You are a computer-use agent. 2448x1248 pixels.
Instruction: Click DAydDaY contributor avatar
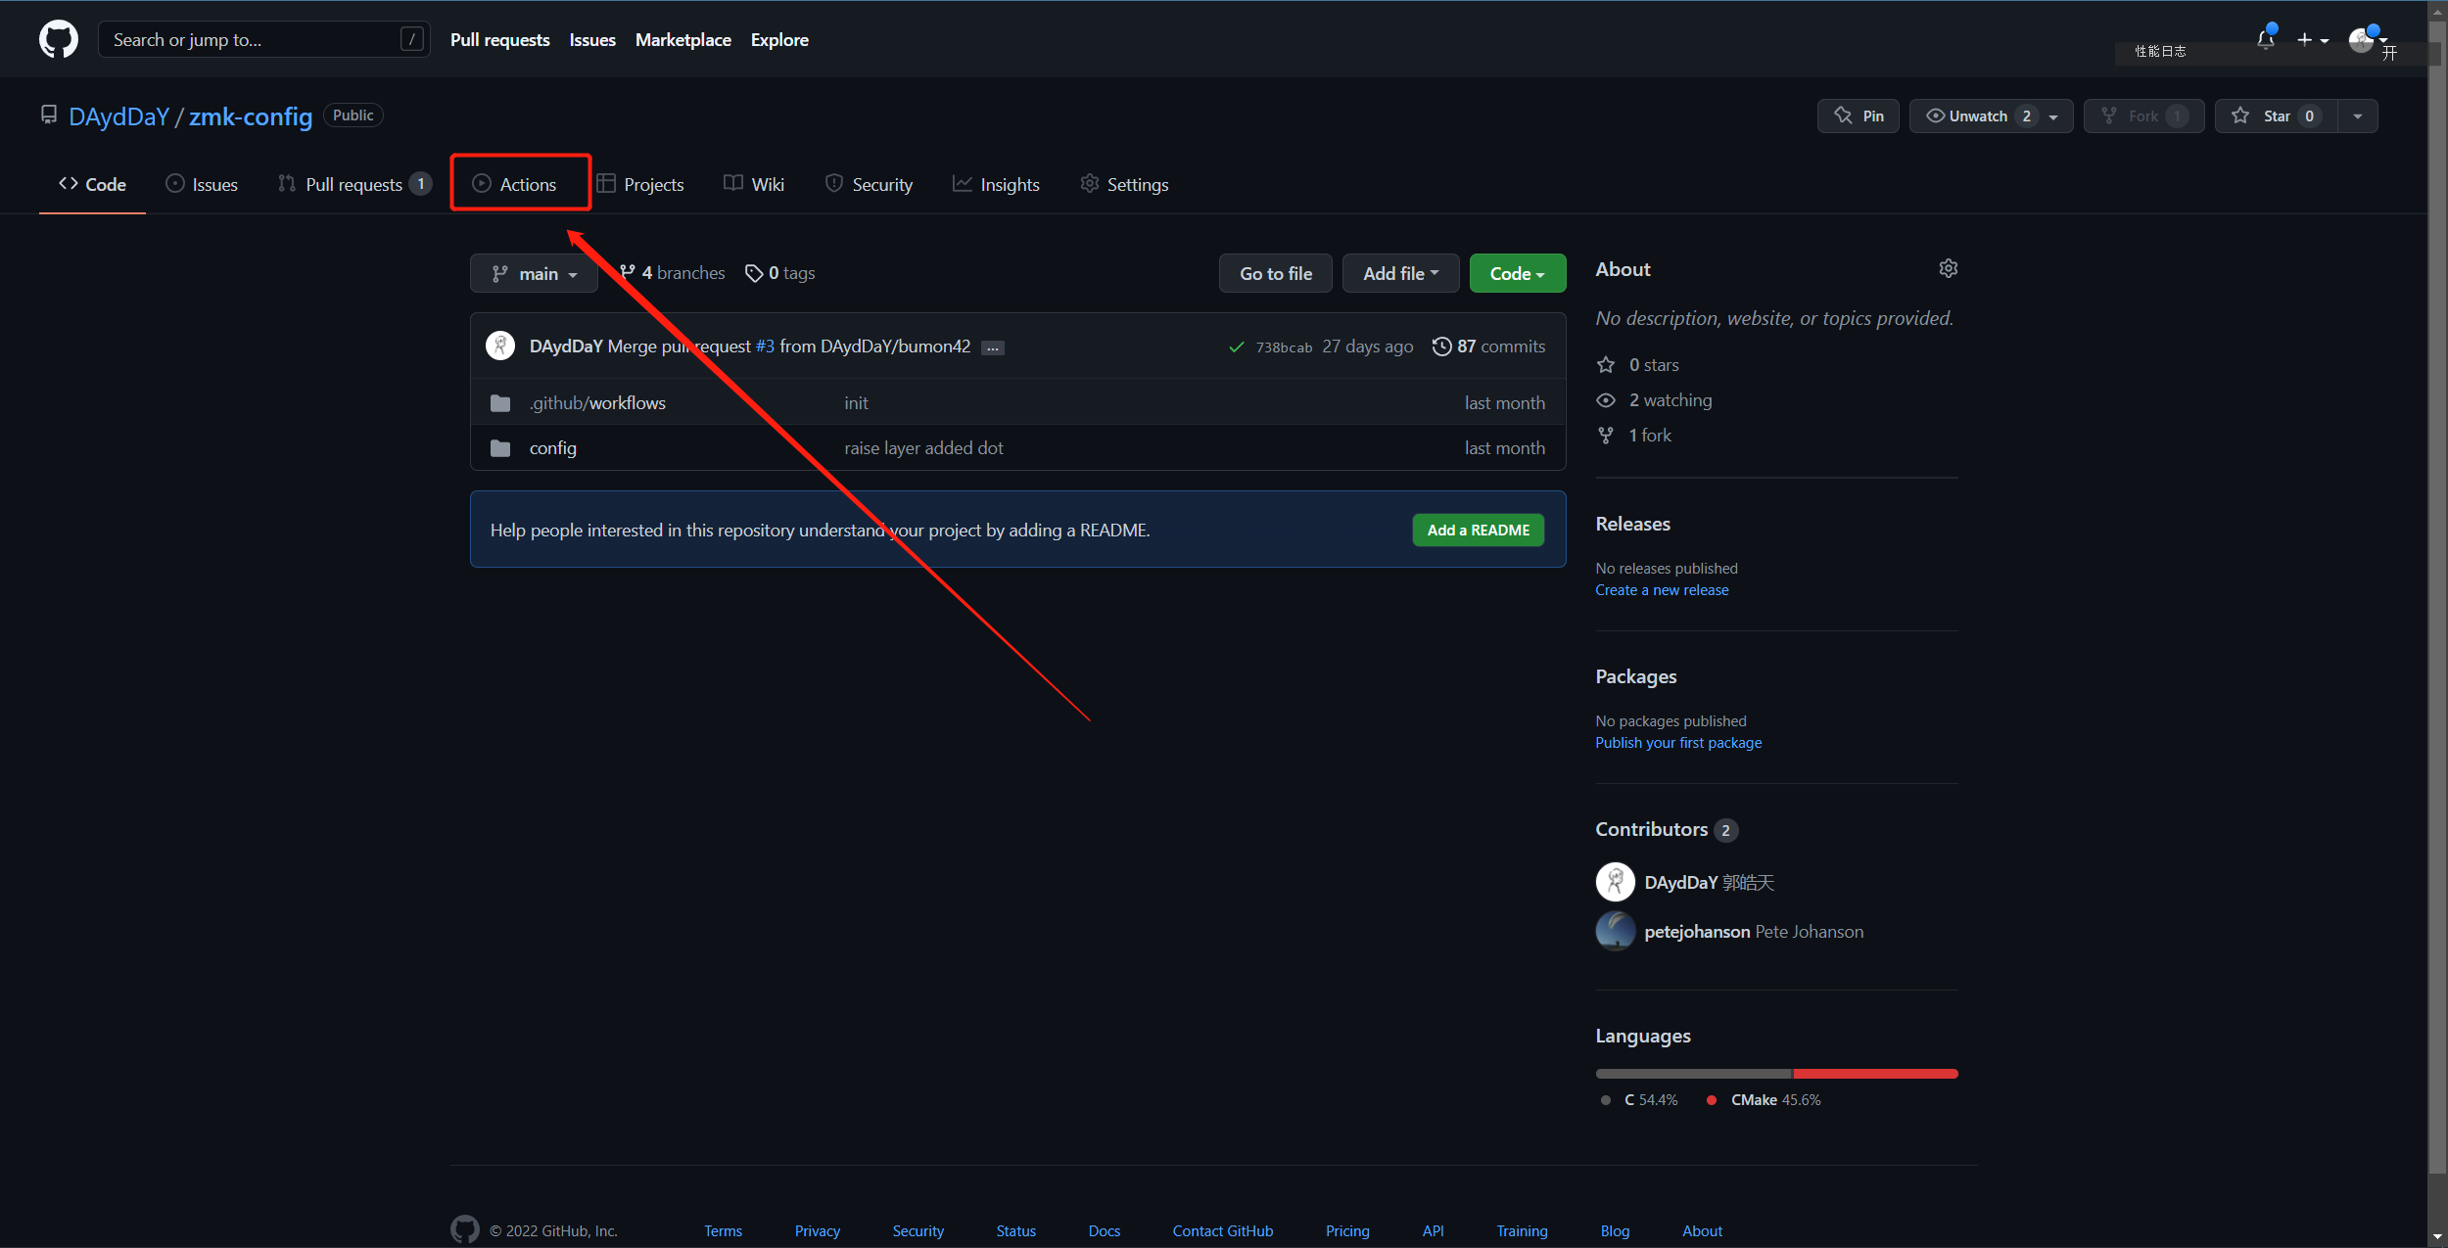click(1615, 882)
